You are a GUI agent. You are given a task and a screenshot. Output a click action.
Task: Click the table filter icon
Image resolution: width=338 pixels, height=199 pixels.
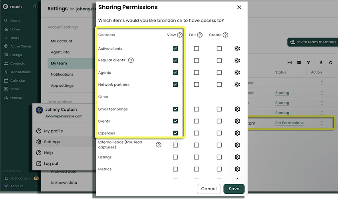[x=308, y=62]
